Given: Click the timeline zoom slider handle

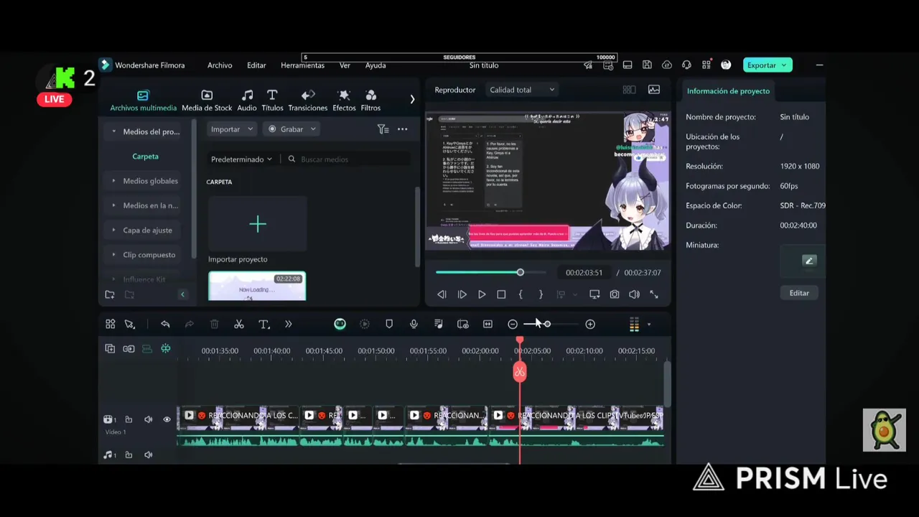Looking at the screenshot, I should click(x=547, y=325).
